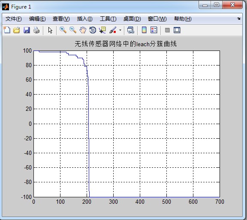Enable the Rotate 3D tool

coord(93,30)
